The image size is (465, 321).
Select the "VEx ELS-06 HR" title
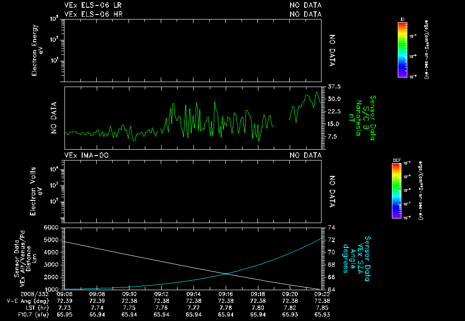(94, 14)
